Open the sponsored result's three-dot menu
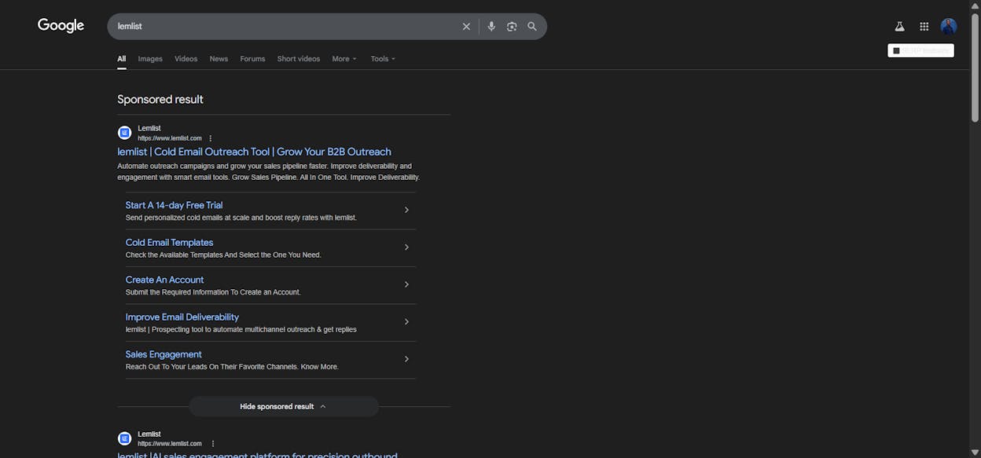Image resolution: width=981 pixels, height=458 pixels. pos(210,138)
